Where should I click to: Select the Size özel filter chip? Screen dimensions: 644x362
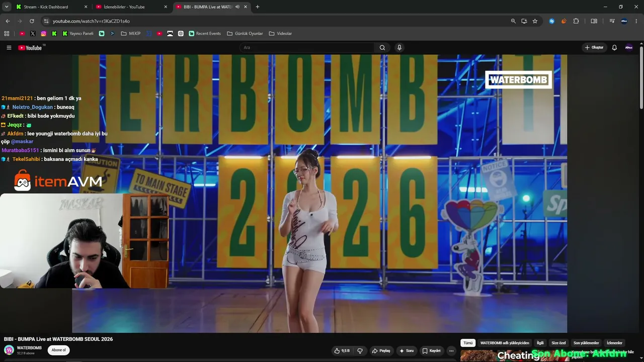click(x=558, y=343)
